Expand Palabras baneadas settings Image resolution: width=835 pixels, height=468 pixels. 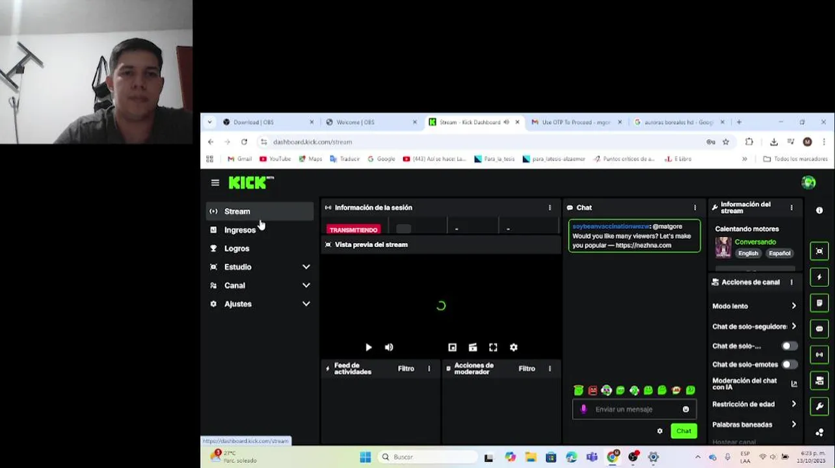pyautogui.click(x=793, y=424)
